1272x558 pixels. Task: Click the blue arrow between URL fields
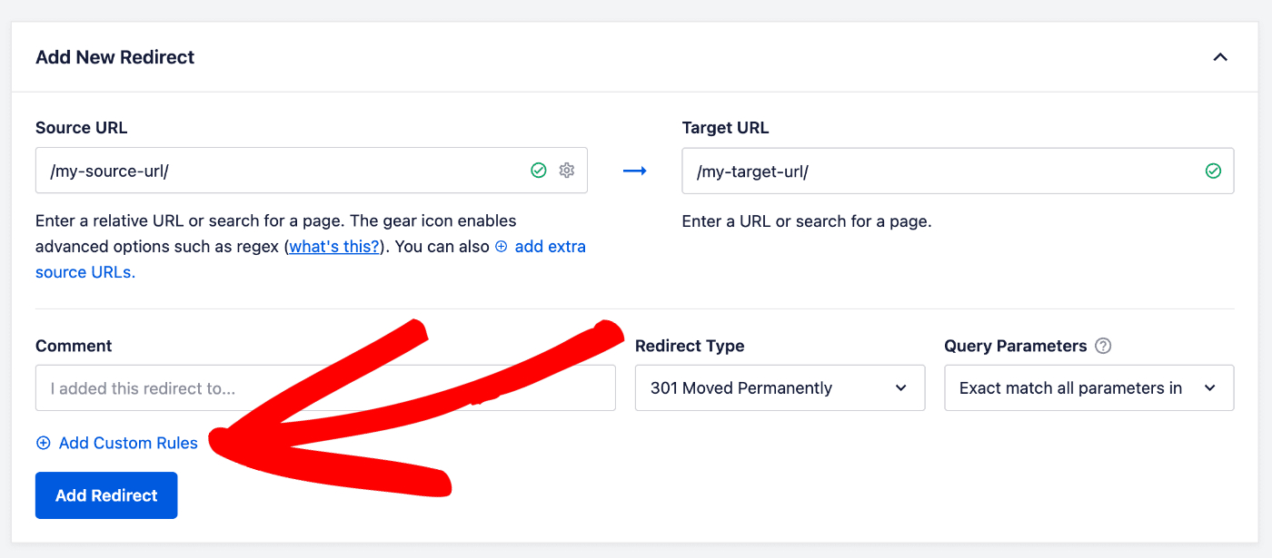coord(634,170)
